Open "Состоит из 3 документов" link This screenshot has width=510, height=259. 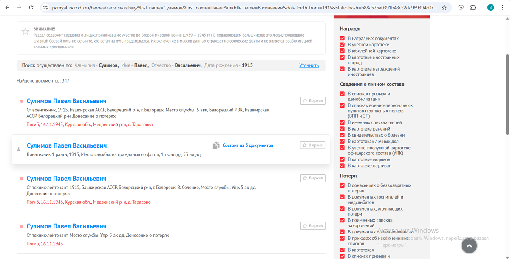point(248,145)
